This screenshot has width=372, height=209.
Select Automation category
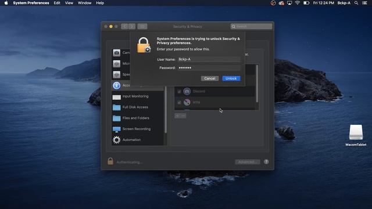pos(138,140)
